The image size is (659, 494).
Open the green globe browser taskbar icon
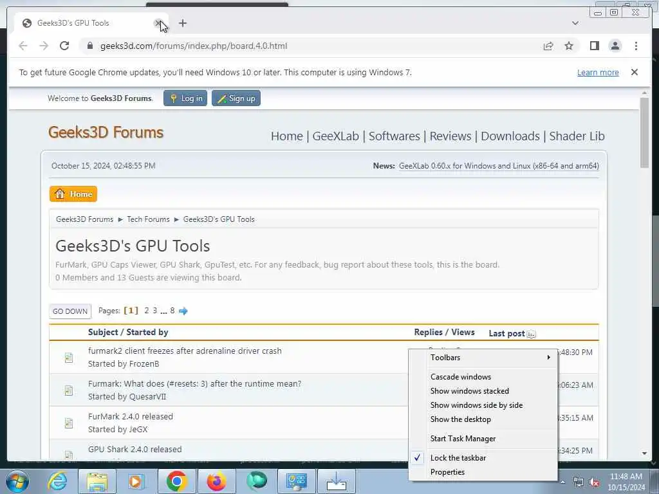click(256, 480)
